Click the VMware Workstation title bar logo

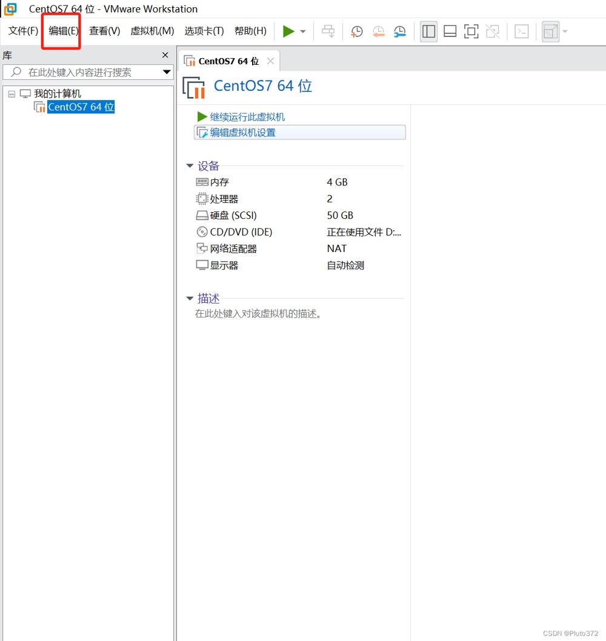coord(10,9)
